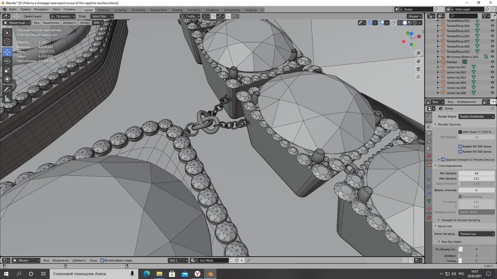This screenshot has width=497, height=279.
Task: Click Max Samples value field
Action: pyautogui.click(x=476, y=179)
